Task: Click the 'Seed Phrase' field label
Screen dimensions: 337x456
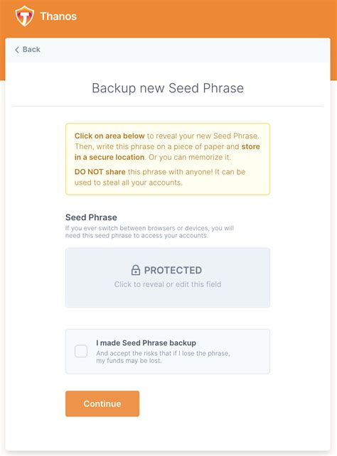Action: point(91,217)
